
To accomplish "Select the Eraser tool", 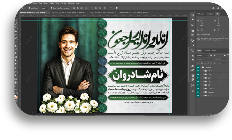I will click(x=16, y=53).
